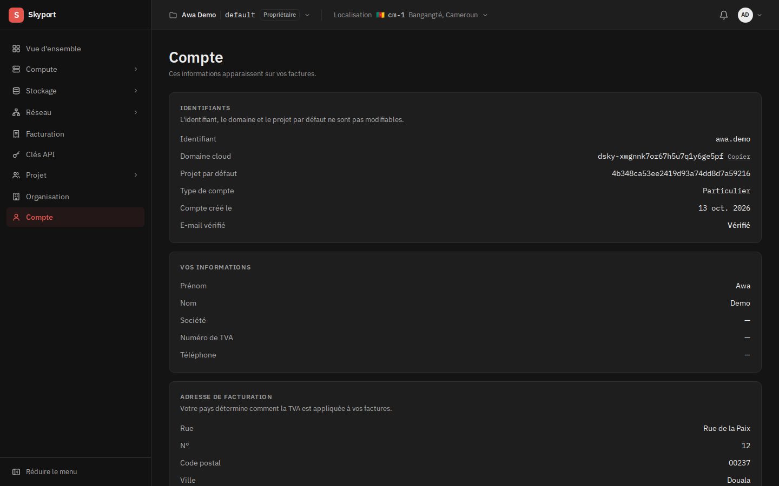Expand the Projet submenu chevron
The width and height of the screenshot is (779, 486).
[136, 175]
